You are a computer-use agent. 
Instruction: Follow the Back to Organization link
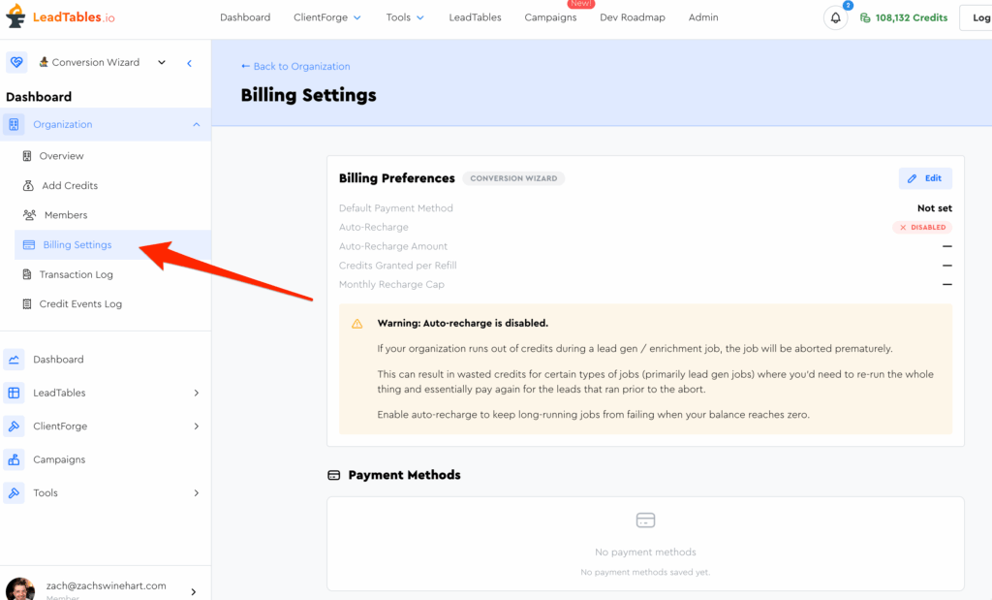[x=295, y=66]
